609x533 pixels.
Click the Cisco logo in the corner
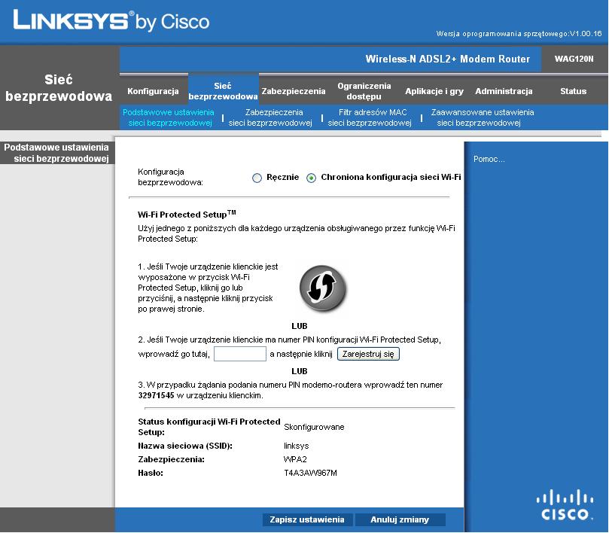pyautogui.click(x=565, y=504)
